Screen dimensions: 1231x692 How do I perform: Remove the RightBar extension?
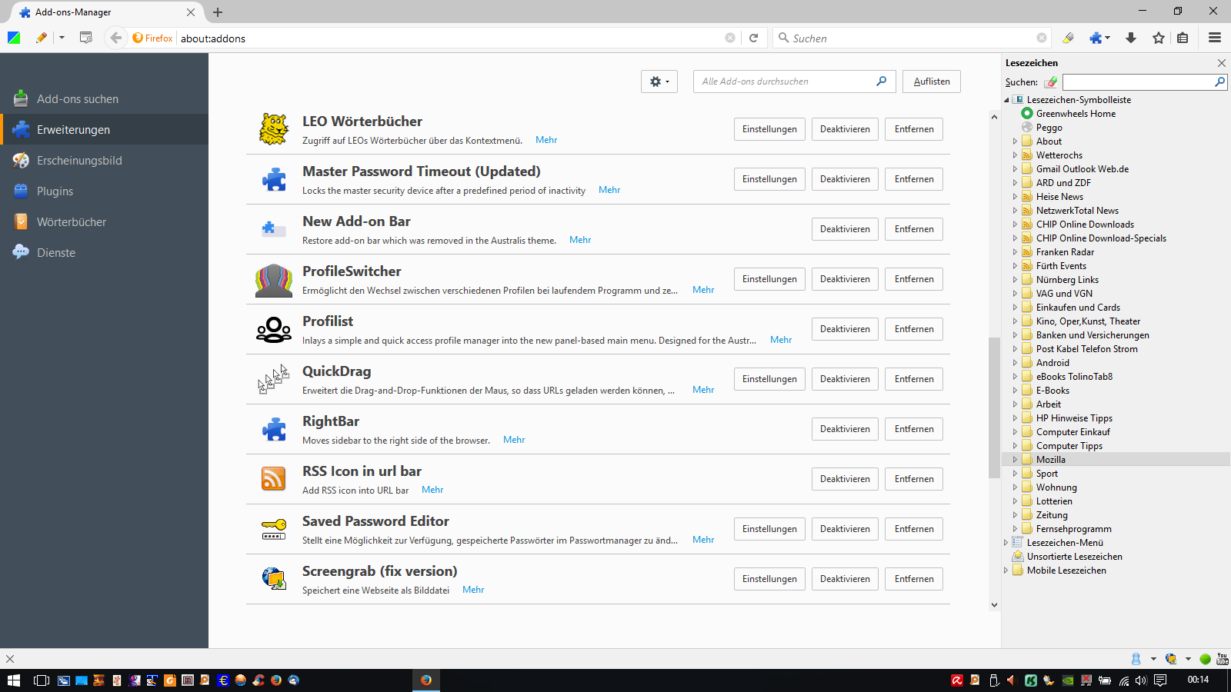pos(914,429)
